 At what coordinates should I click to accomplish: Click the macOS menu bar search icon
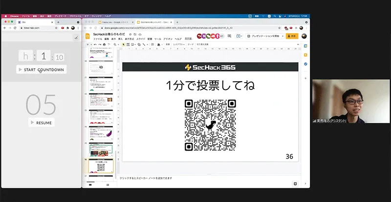point(275,16)
